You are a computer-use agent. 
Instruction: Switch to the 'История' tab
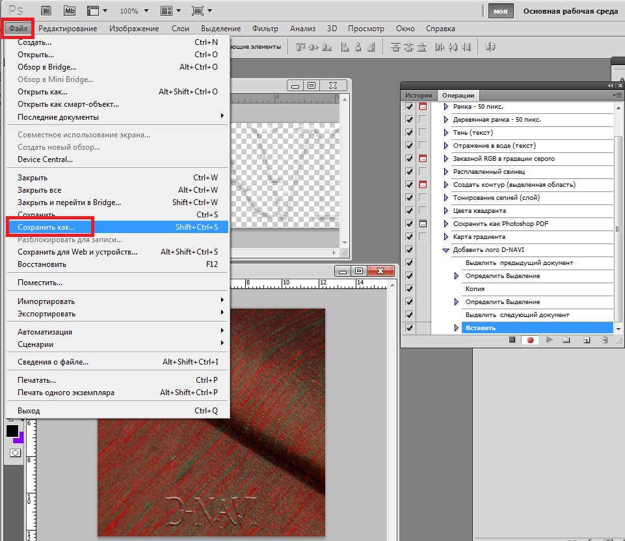(419, 95)
